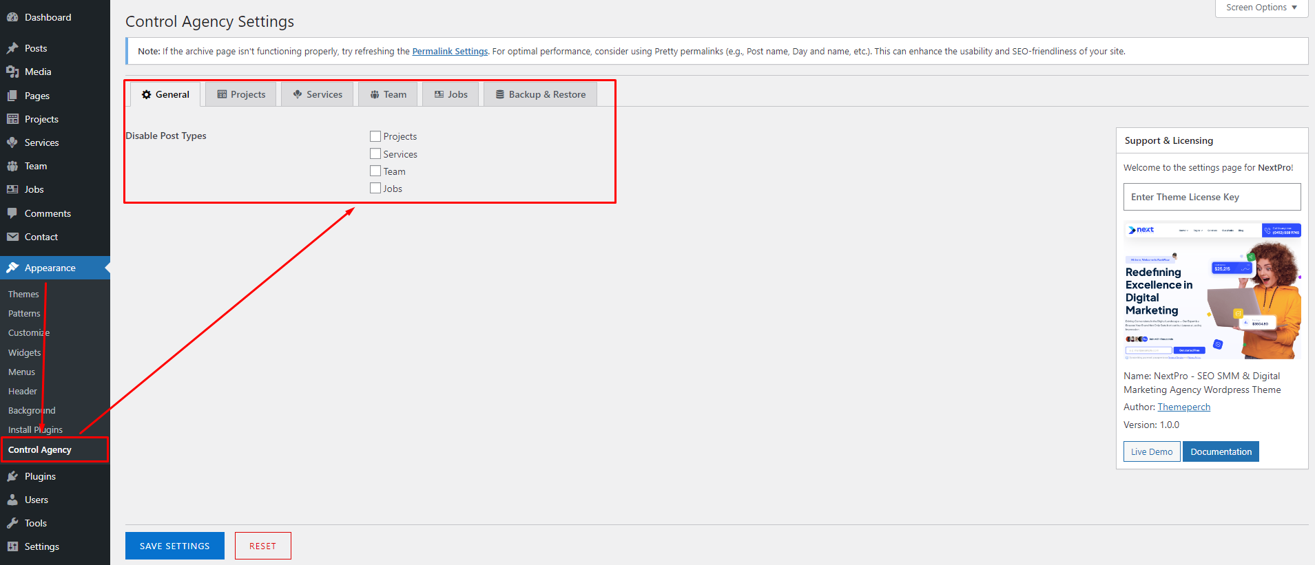
Task: Check the Services disable post type checkbox
Action: click(x=375, y=153)
